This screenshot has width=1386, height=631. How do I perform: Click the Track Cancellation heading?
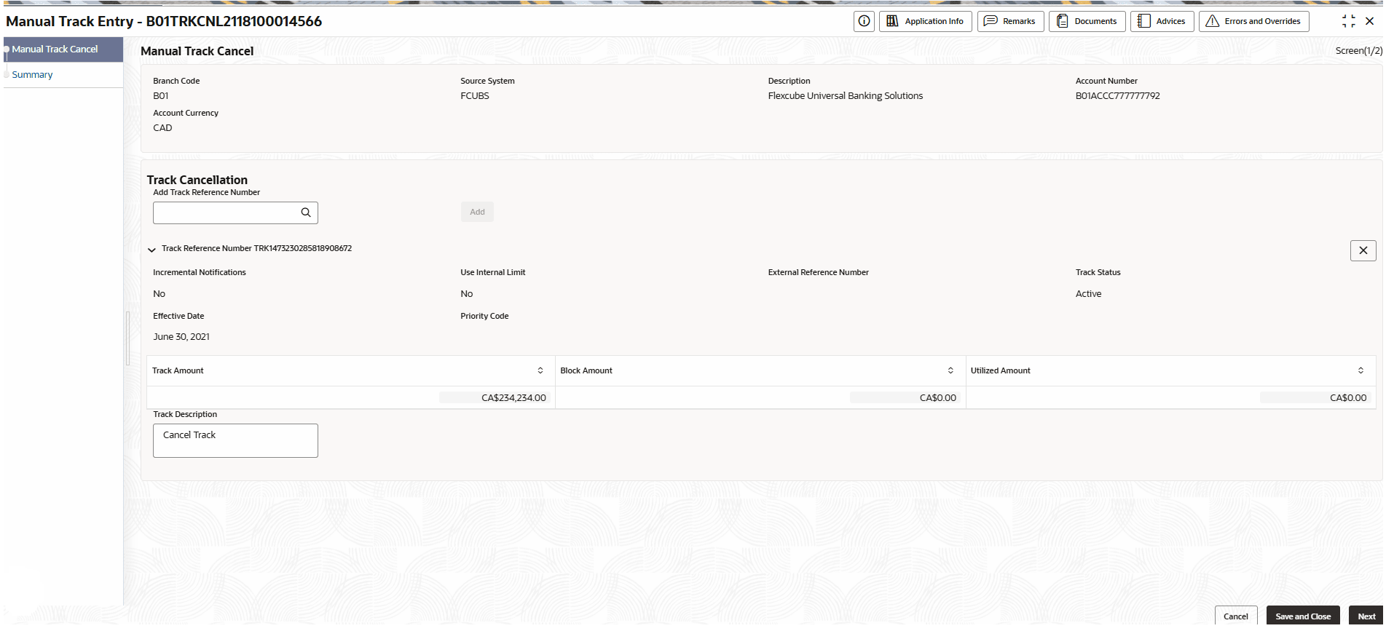[197, 180]
